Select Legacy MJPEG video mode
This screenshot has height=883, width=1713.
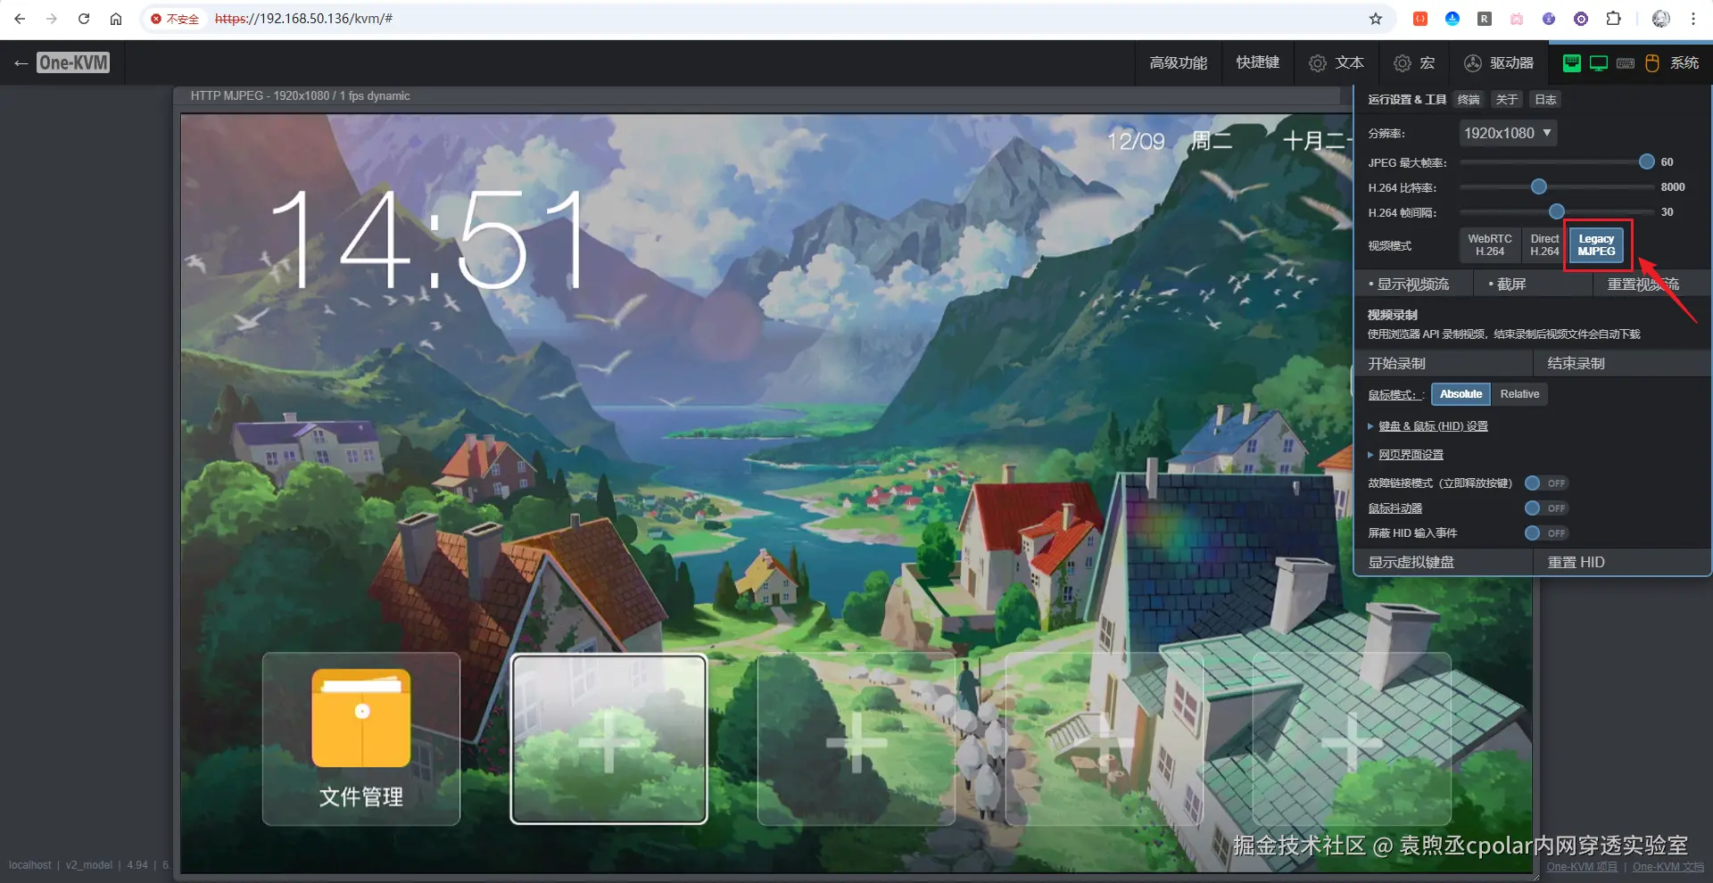[x=1596, y=245]
